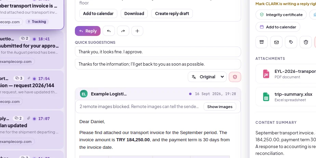The height and width of the screenshot is (158, 316).
Task: Open trip-summary.xlsx attachment
Action: click(286, 97)
